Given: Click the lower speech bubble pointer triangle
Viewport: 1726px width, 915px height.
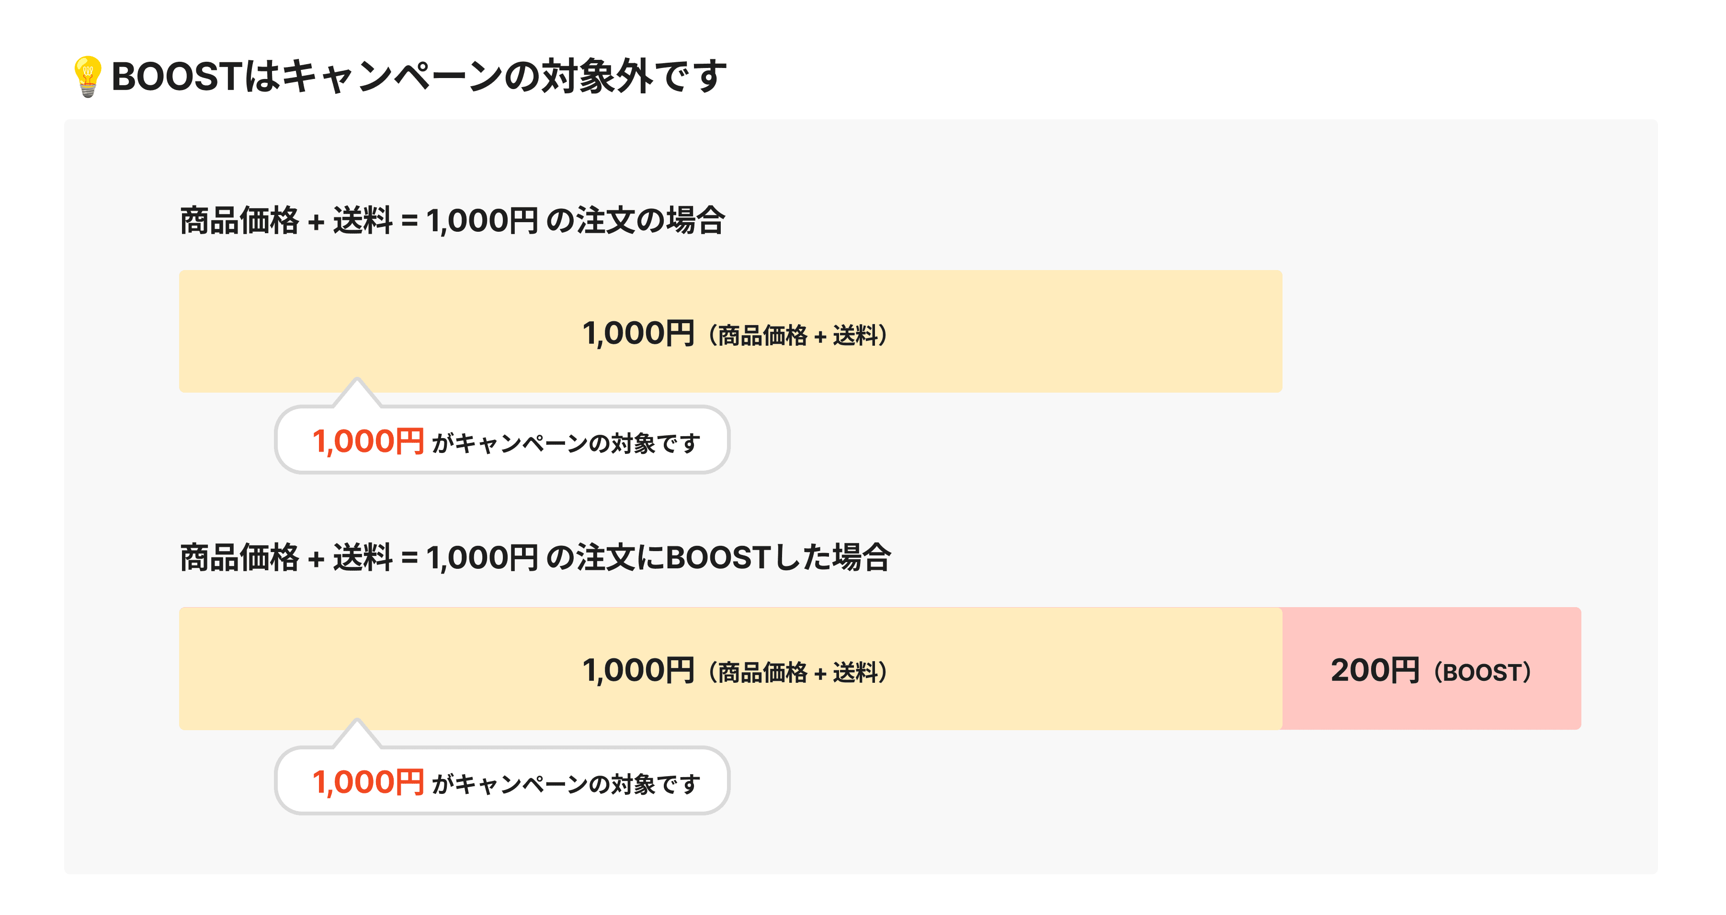Looking at the screenshot, I should pyautogui.click(x=357, y=733).
